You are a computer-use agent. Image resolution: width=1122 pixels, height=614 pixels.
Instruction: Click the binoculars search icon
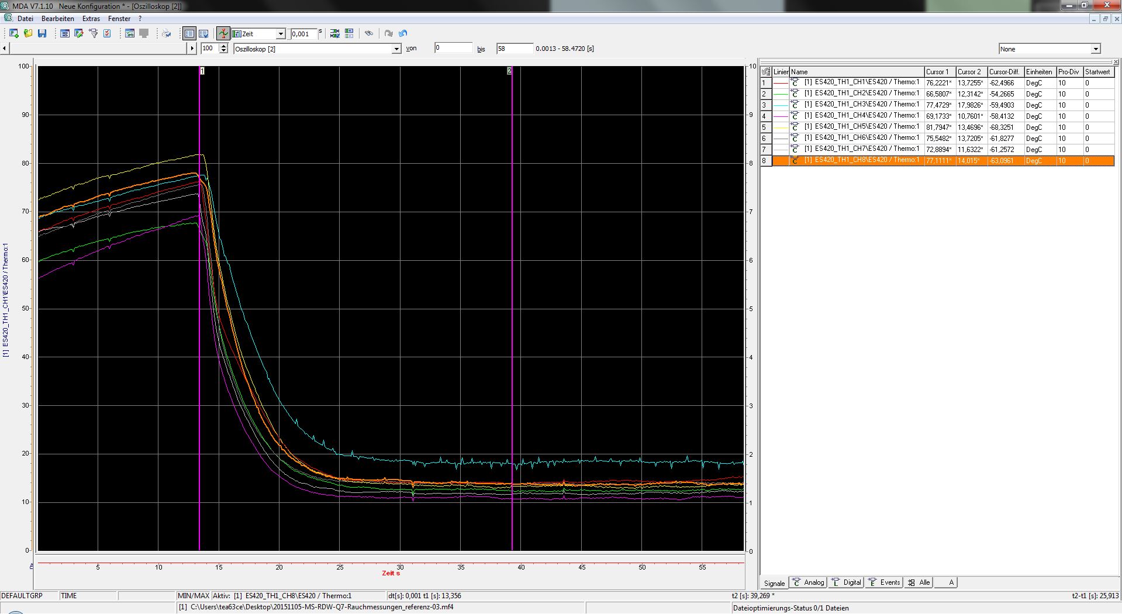369,34
